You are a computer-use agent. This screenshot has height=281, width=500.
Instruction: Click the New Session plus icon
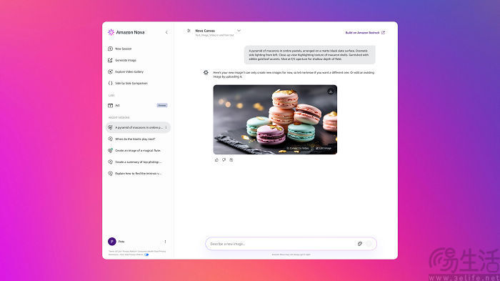[110, 49]
